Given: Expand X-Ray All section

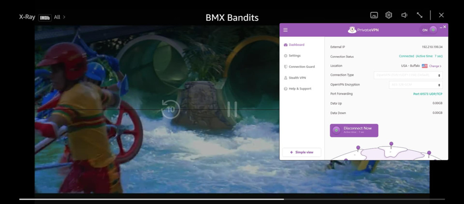Looking at the screenshot, I should point(59,17).
